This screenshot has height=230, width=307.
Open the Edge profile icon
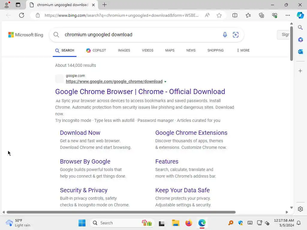(7, 5)
